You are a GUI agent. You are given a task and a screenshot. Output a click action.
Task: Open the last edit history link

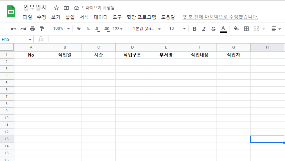click(220, 17)
